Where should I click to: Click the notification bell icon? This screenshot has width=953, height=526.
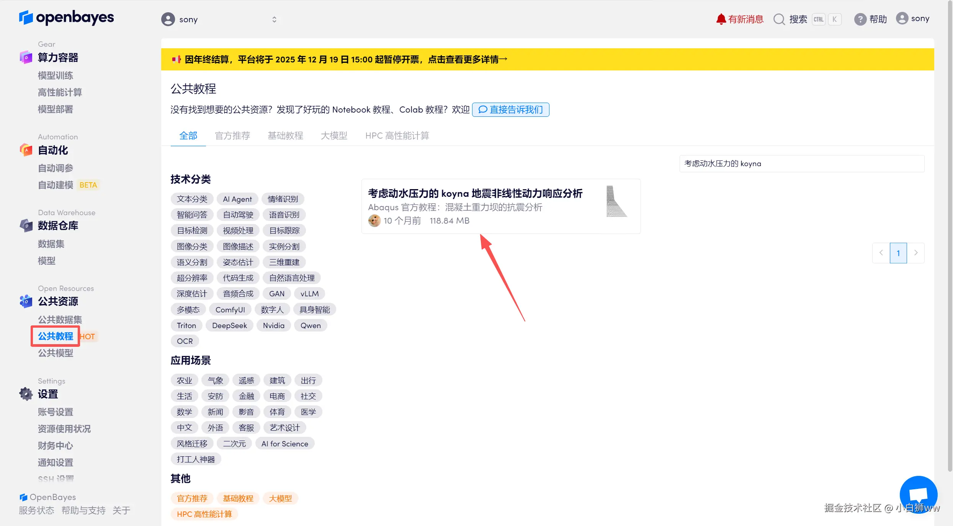721,19
